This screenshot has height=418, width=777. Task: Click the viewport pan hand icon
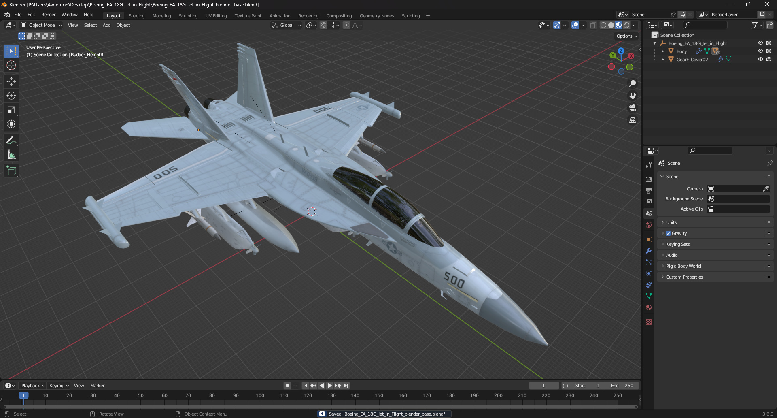tap(633, 96)
